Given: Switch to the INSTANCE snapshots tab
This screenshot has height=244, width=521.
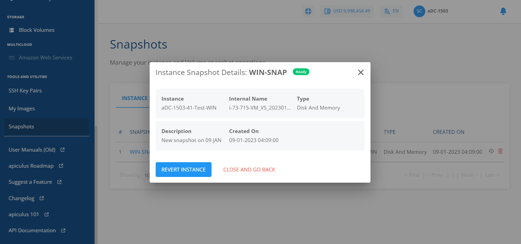Looking at the screenshot, I should click(135, 98).
